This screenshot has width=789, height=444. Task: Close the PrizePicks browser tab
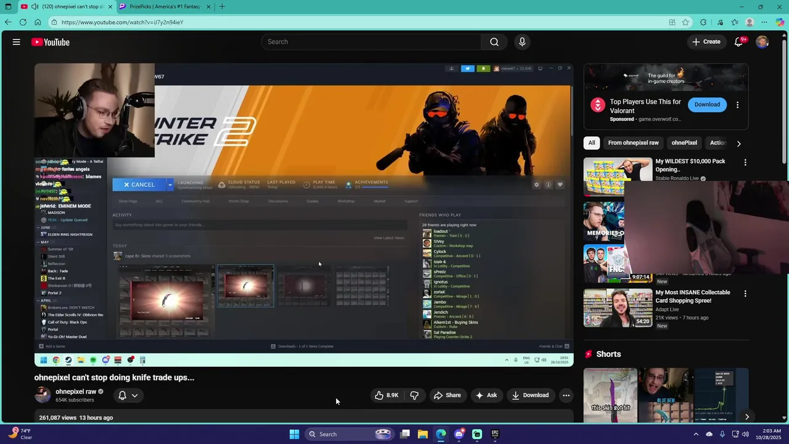click(208, 7)
